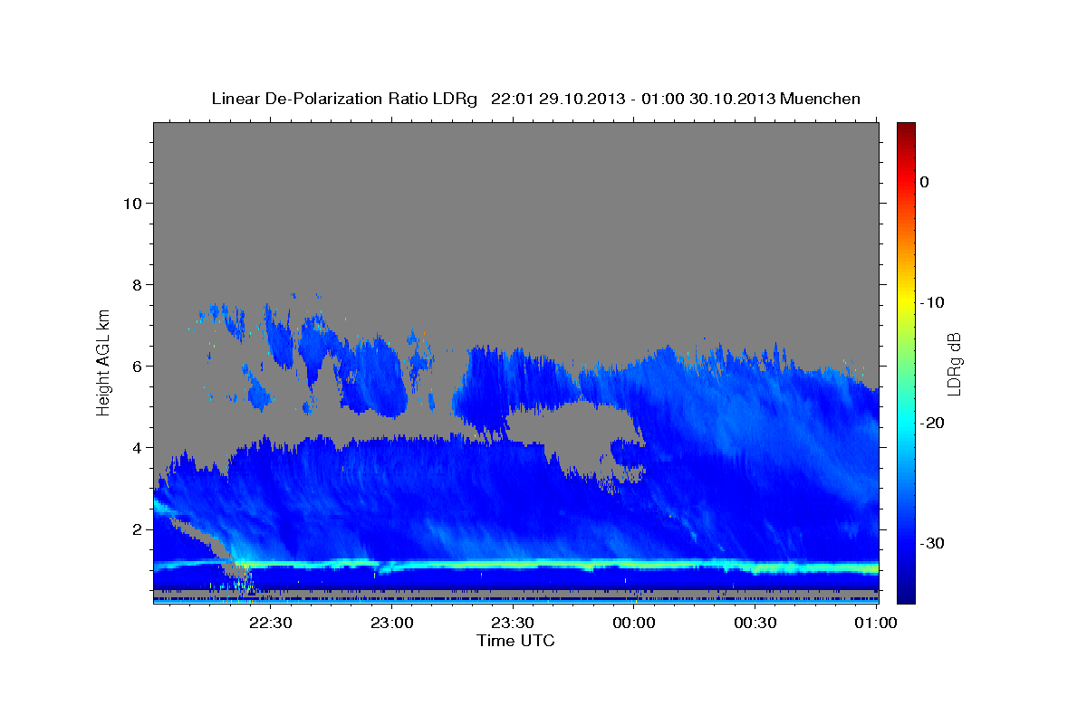Viewport: 1087px width, 724px height.
Task: Click the '23:30' time tick label
Action: tap(513, 623)
